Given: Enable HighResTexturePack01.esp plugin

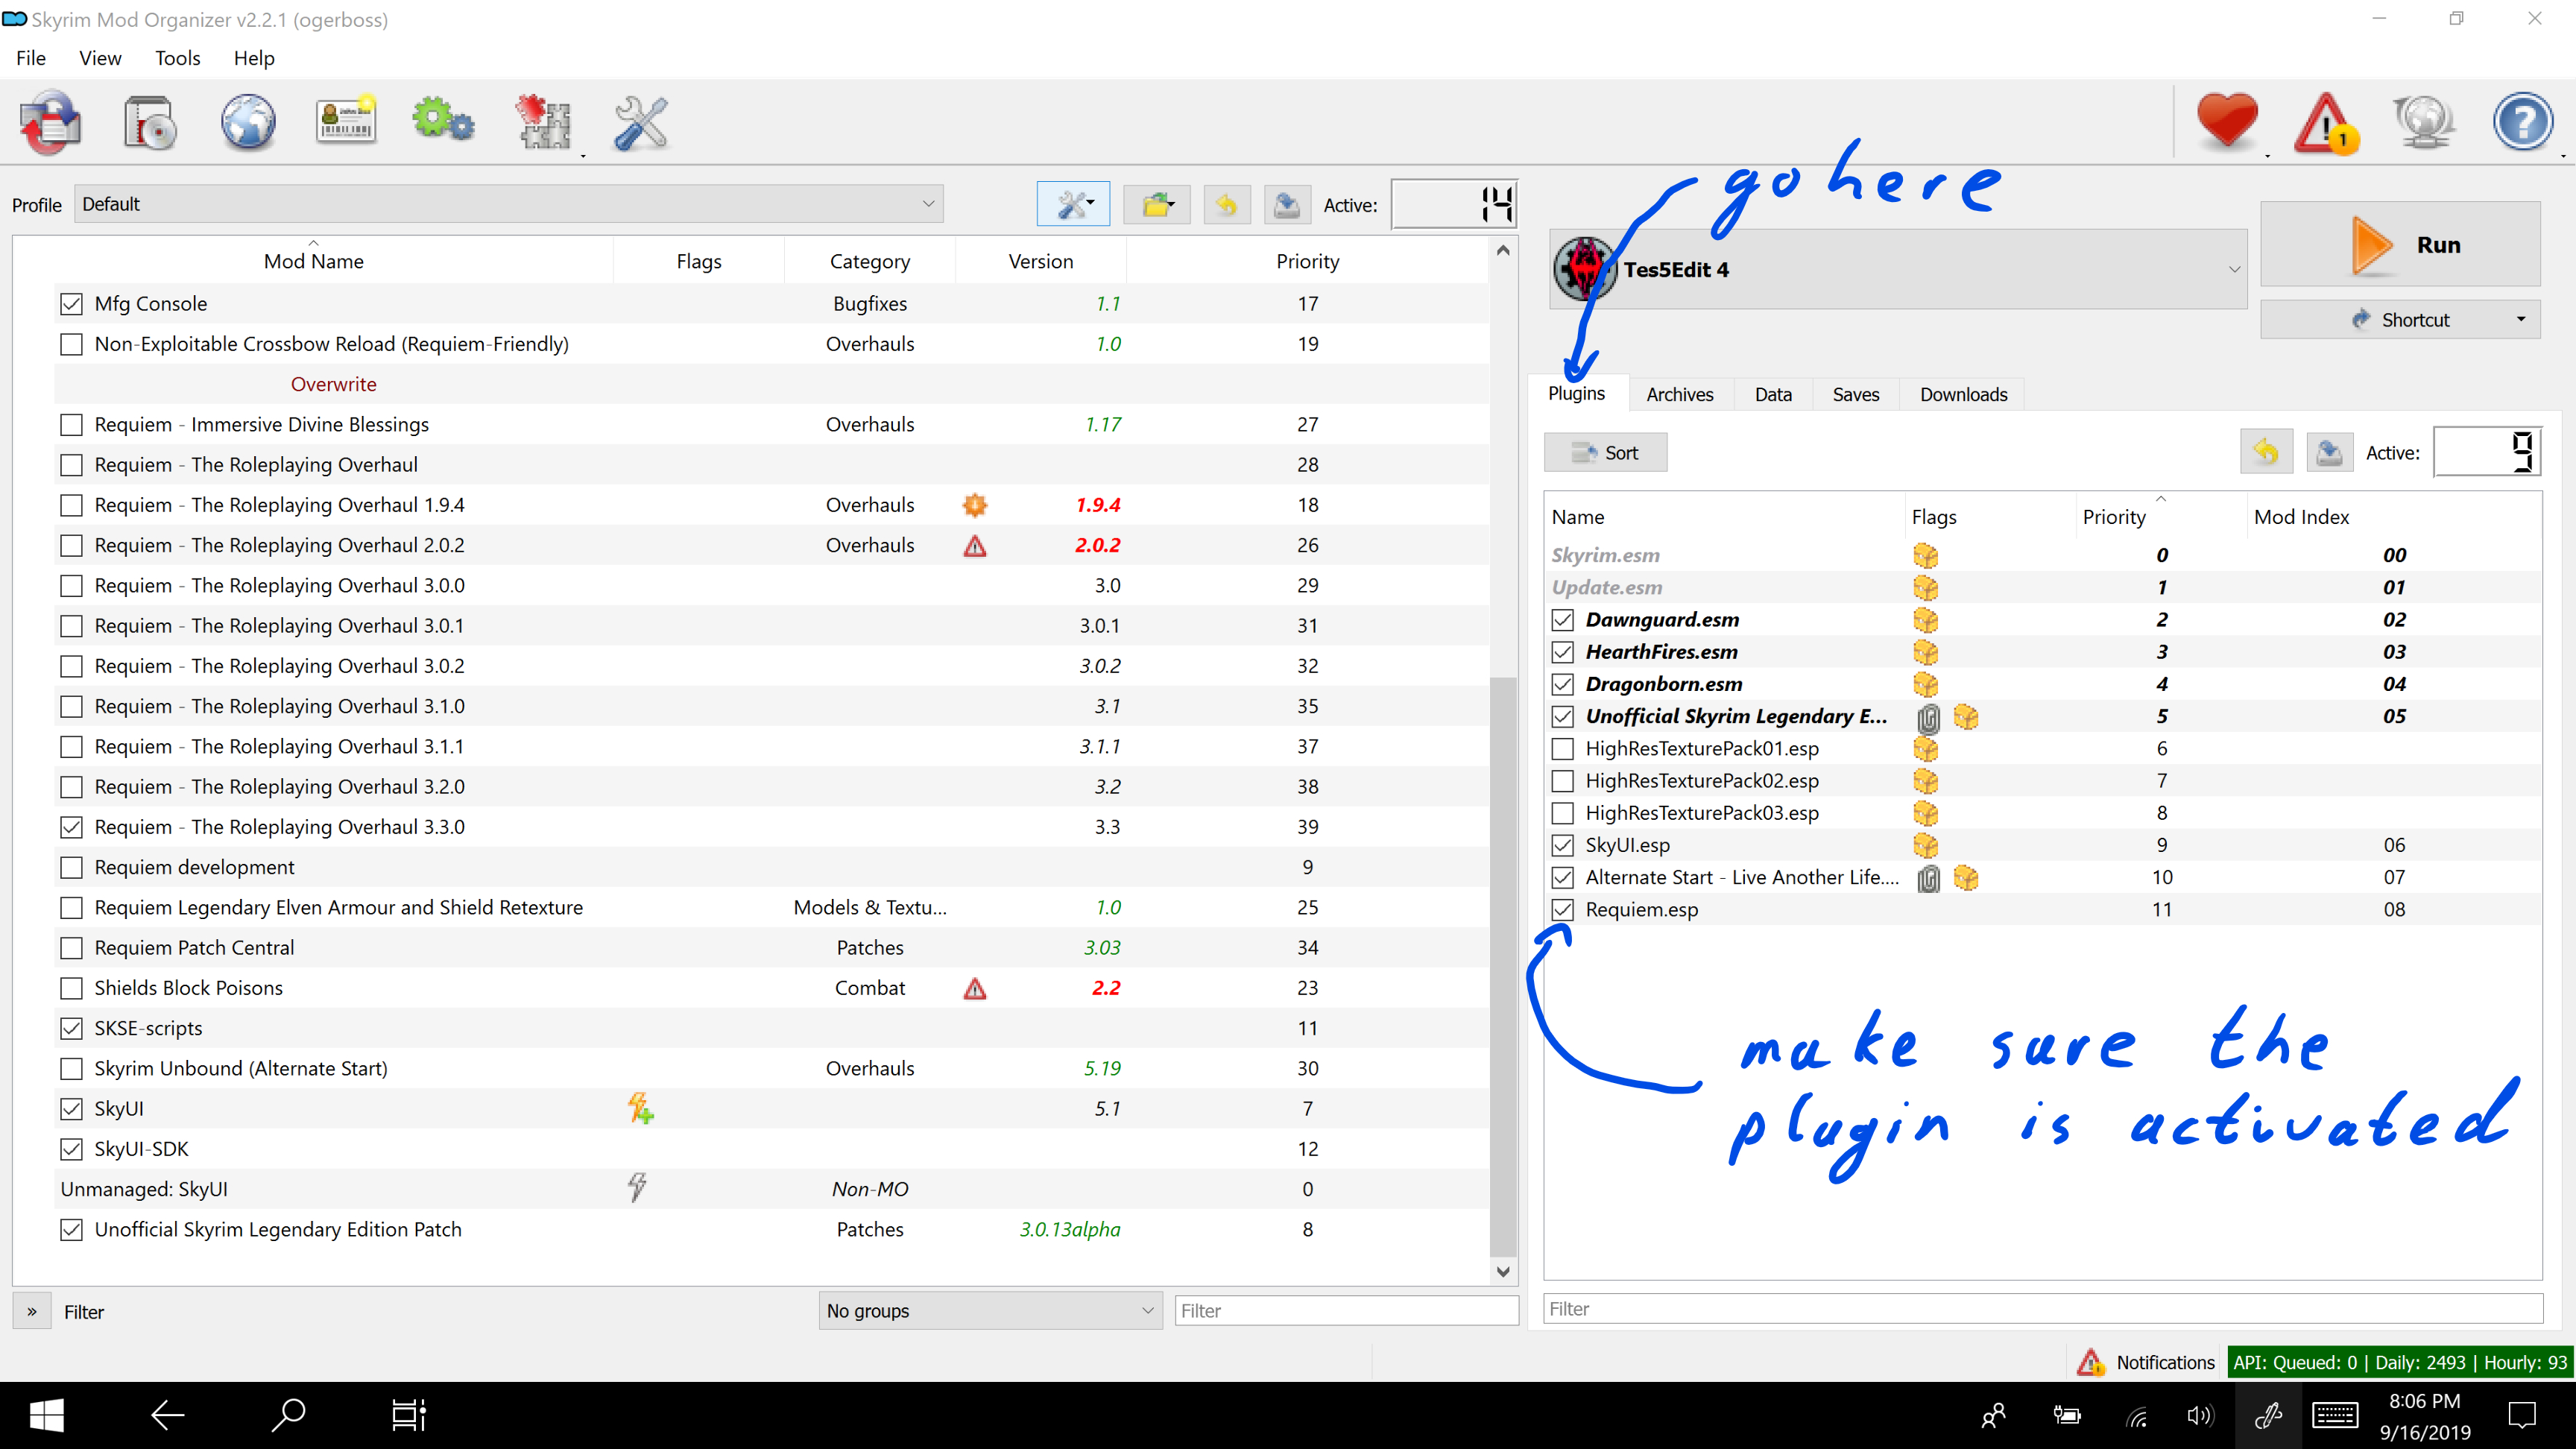Looking at the screenshot, I should click(1563, 749).
